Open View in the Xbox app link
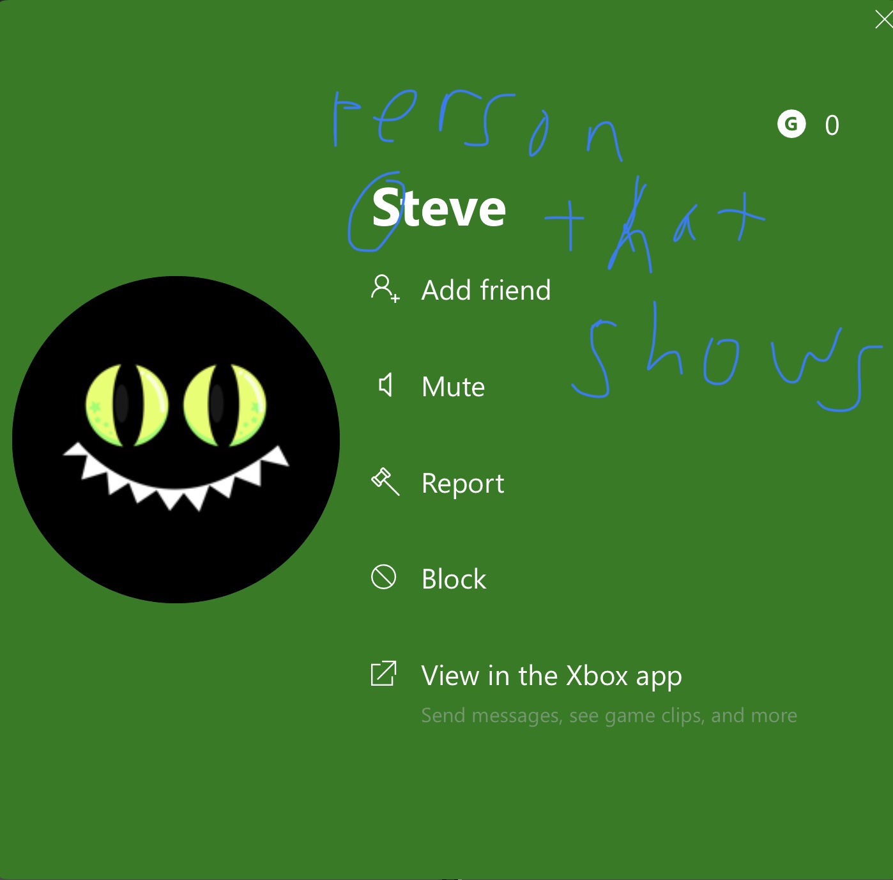This screenshot has width=893, height=880. (552, 676)
